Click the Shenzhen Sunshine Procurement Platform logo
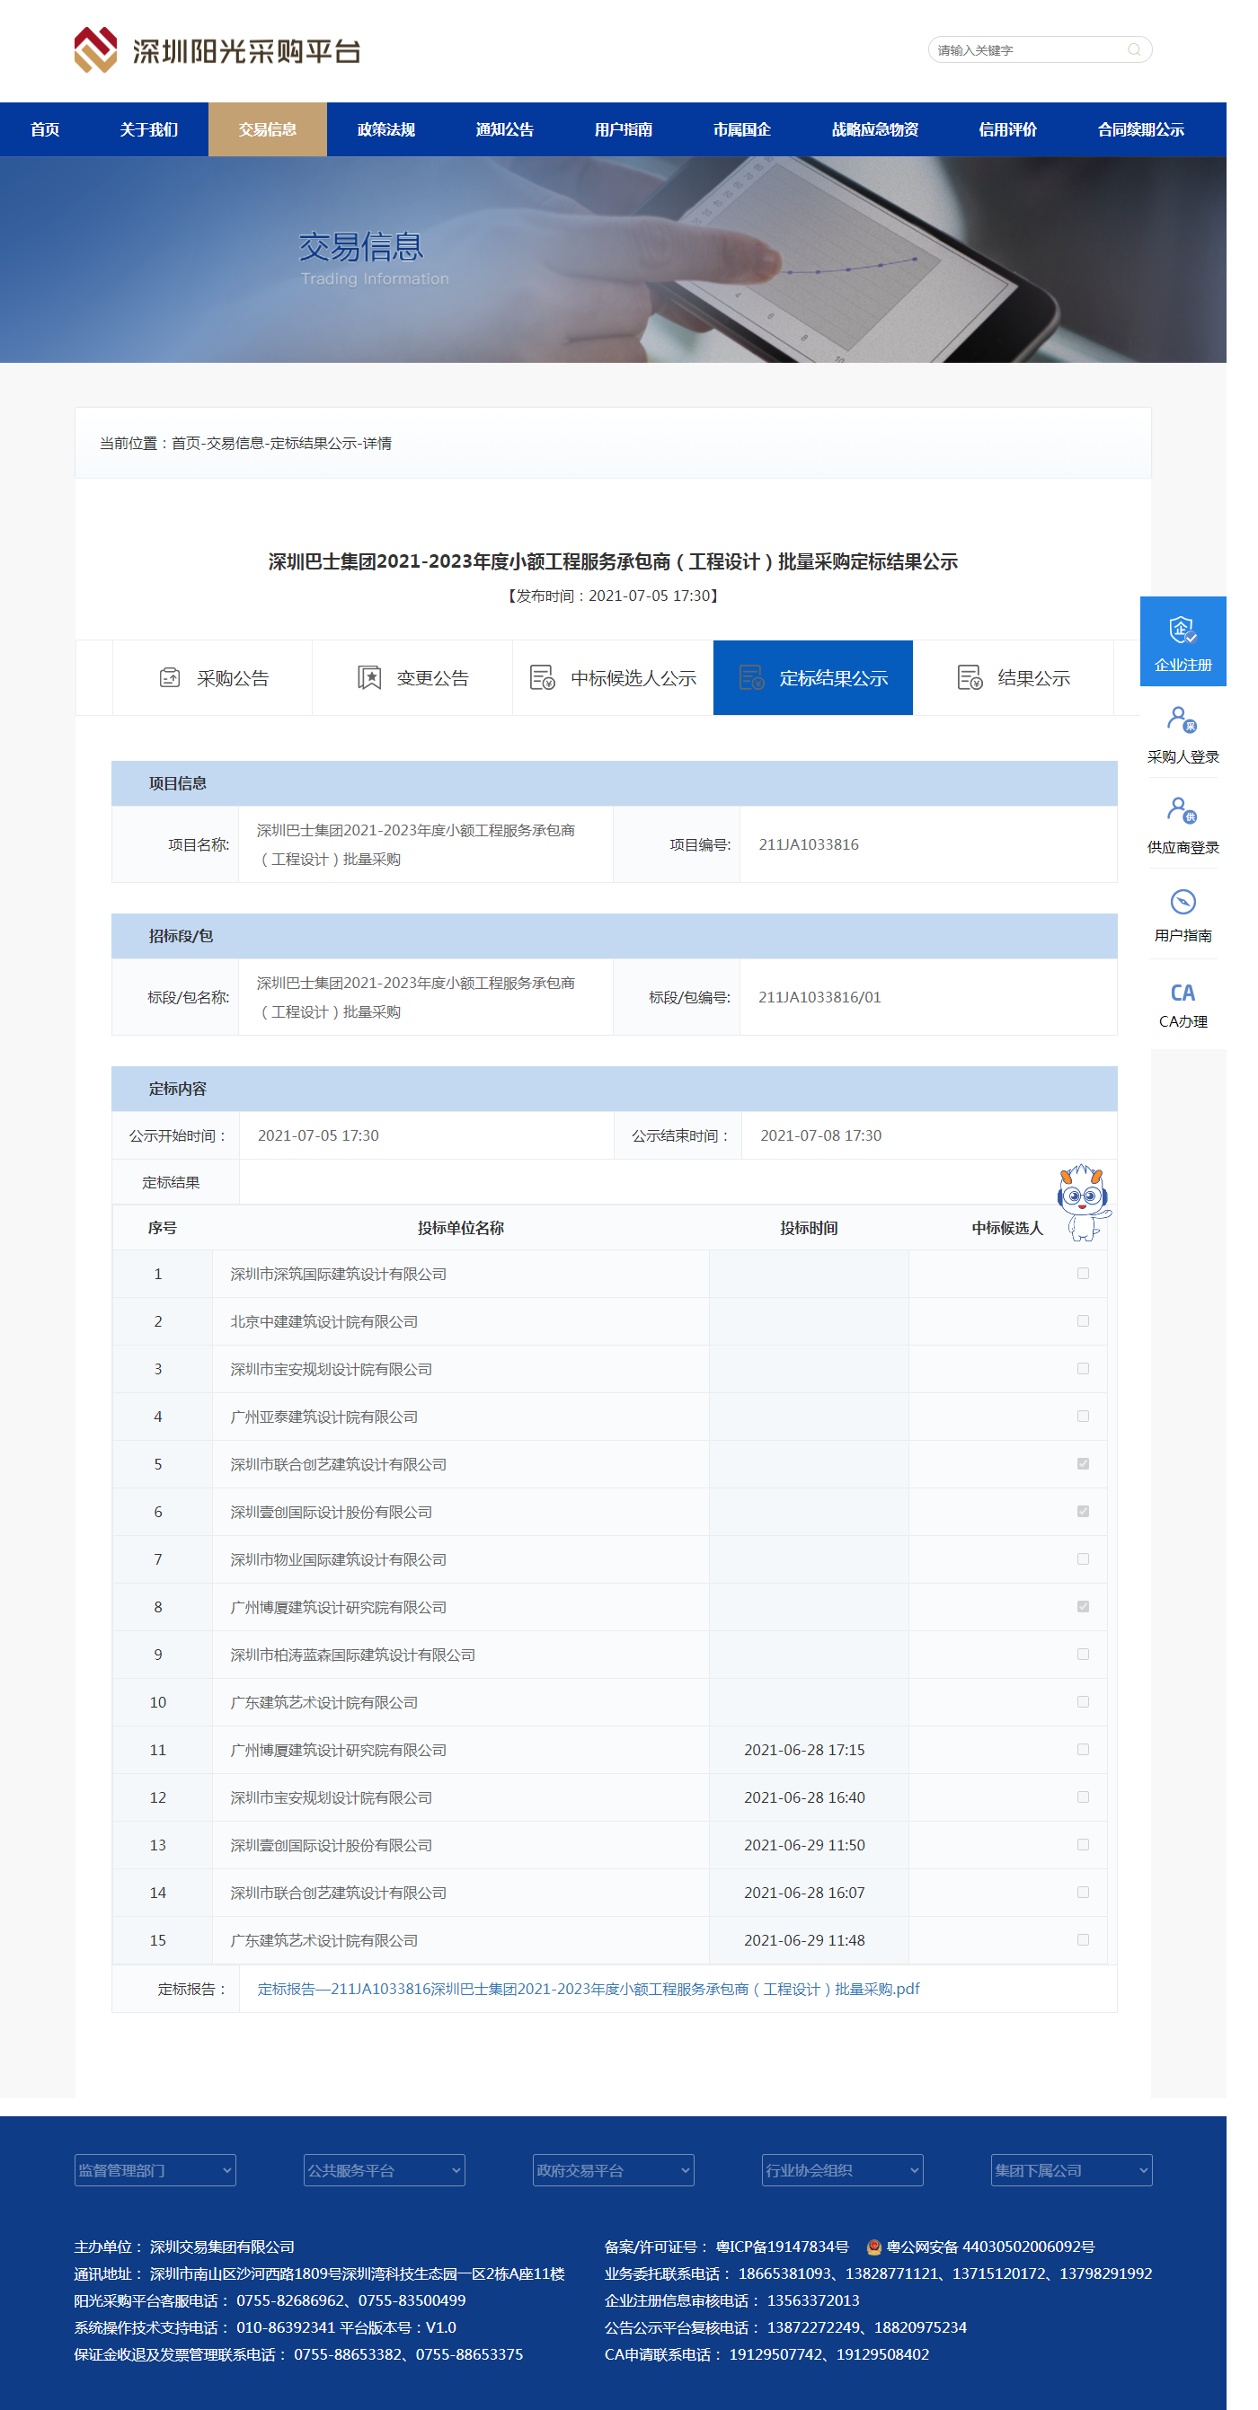Screen dimensions: 1258x2410 coord(217,49)
